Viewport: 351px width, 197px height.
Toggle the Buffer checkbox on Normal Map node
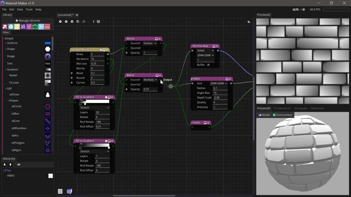point(208,65)
